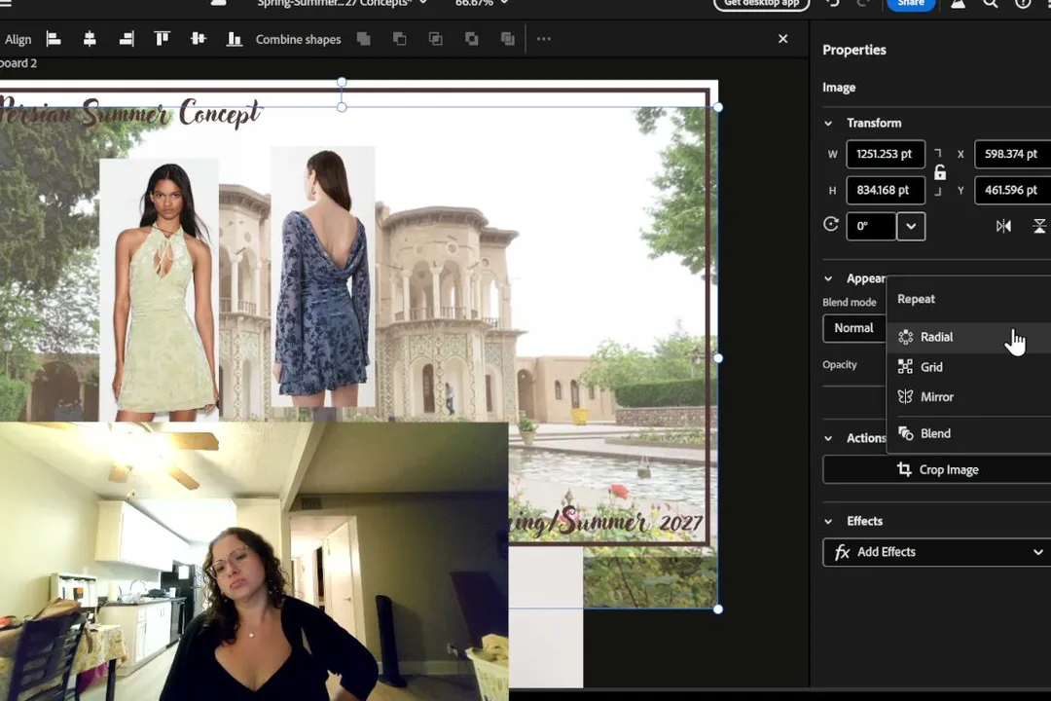The width and height of the screenshot is (1051, 701).
Task: Click the first Combine shapes icon (Unite)
Action: (364, 39)
